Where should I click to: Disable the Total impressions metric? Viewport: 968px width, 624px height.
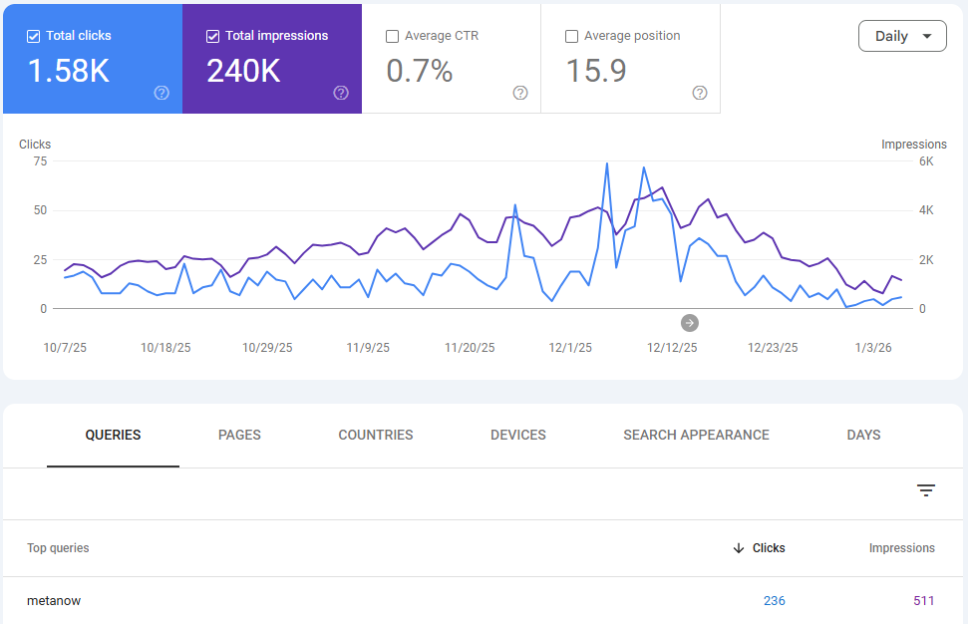pyautogui.click(x=212, y=35)
